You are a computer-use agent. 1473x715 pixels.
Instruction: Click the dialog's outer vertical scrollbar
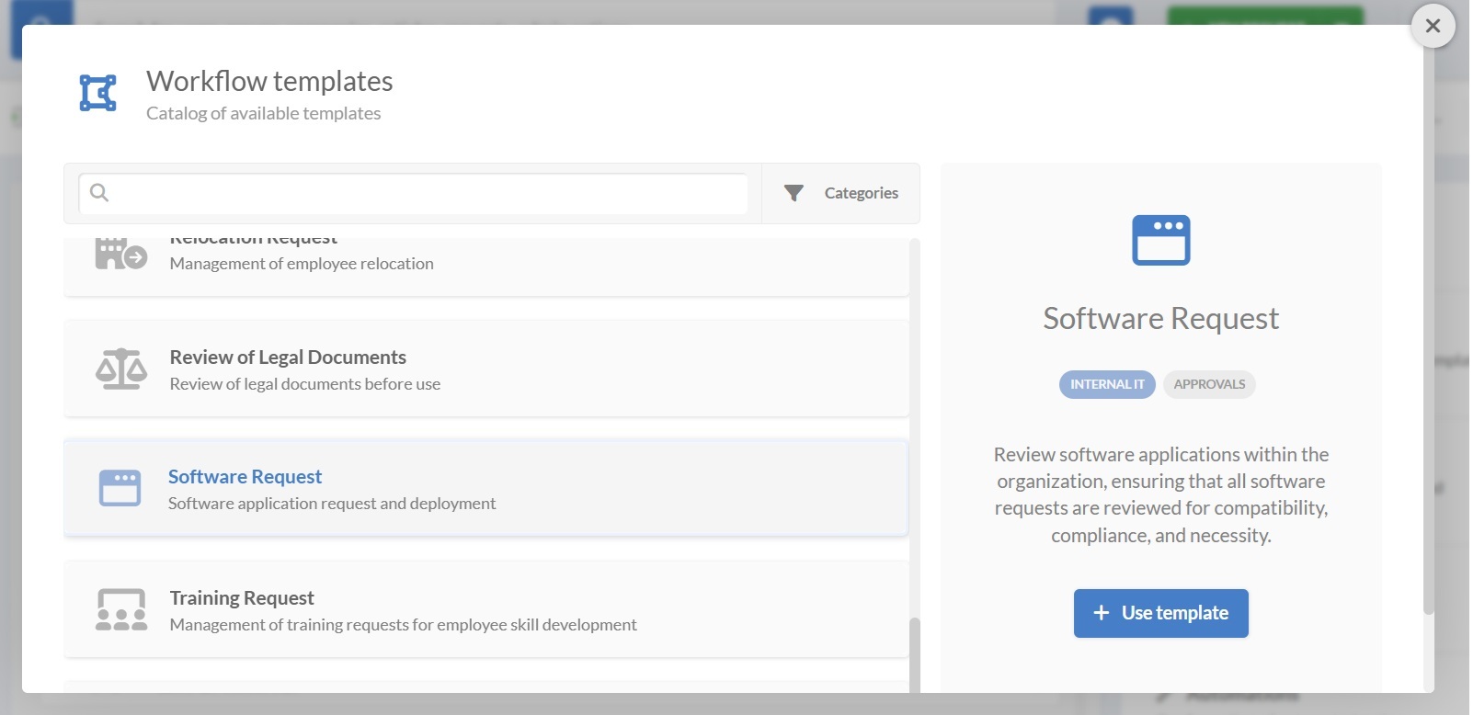[x=1429, y=331]
